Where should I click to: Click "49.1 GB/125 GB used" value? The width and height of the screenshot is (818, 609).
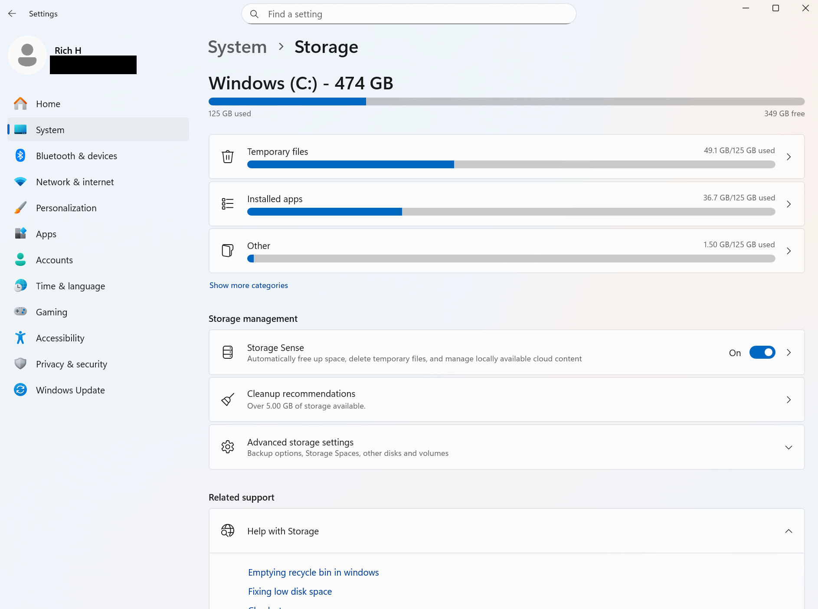coord(739,151)
